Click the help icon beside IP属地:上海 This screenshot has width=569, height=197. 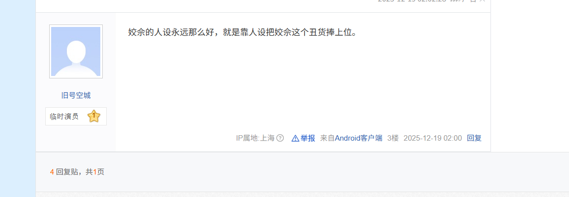pyautogui.click(x=280, y=138)
